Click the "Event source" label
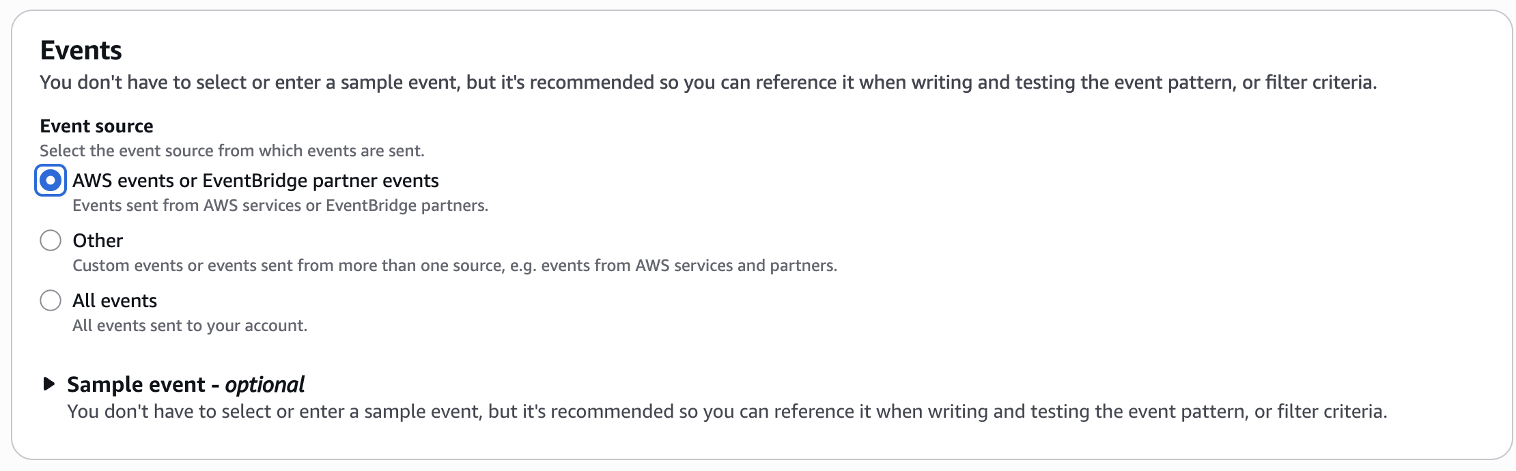 coord(96,126)
